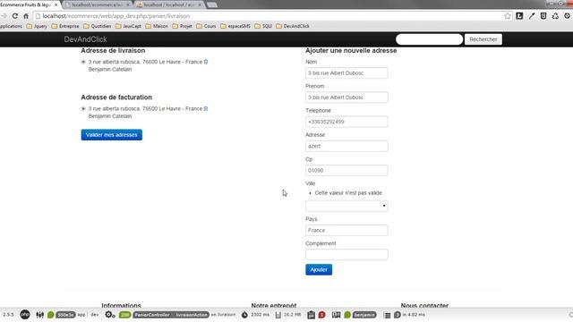Click the Adresse input field
This screenshot has height=322, width=573.
(346, 146)
